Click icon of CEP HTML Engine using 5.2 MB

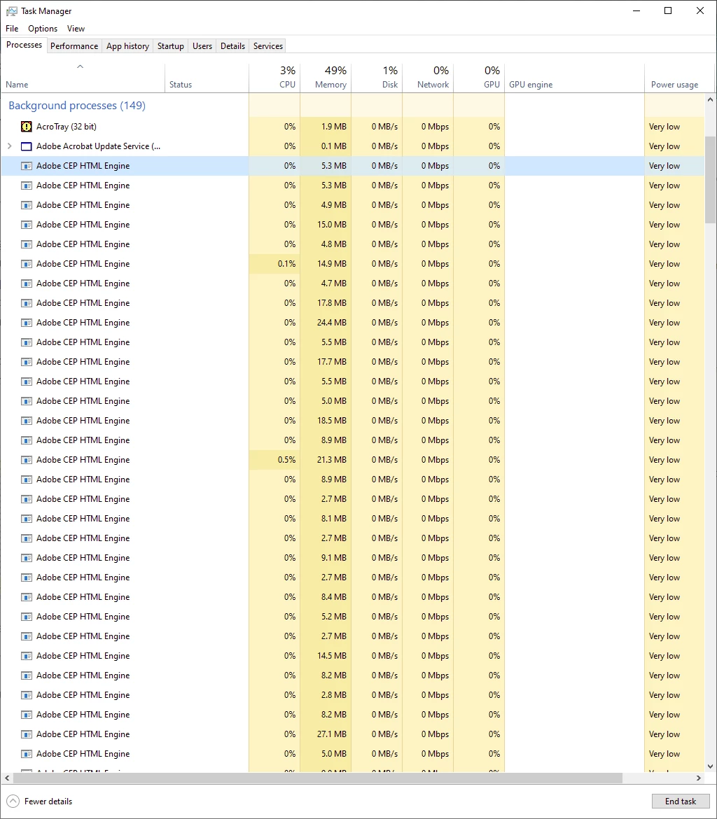tap(26, 617)
